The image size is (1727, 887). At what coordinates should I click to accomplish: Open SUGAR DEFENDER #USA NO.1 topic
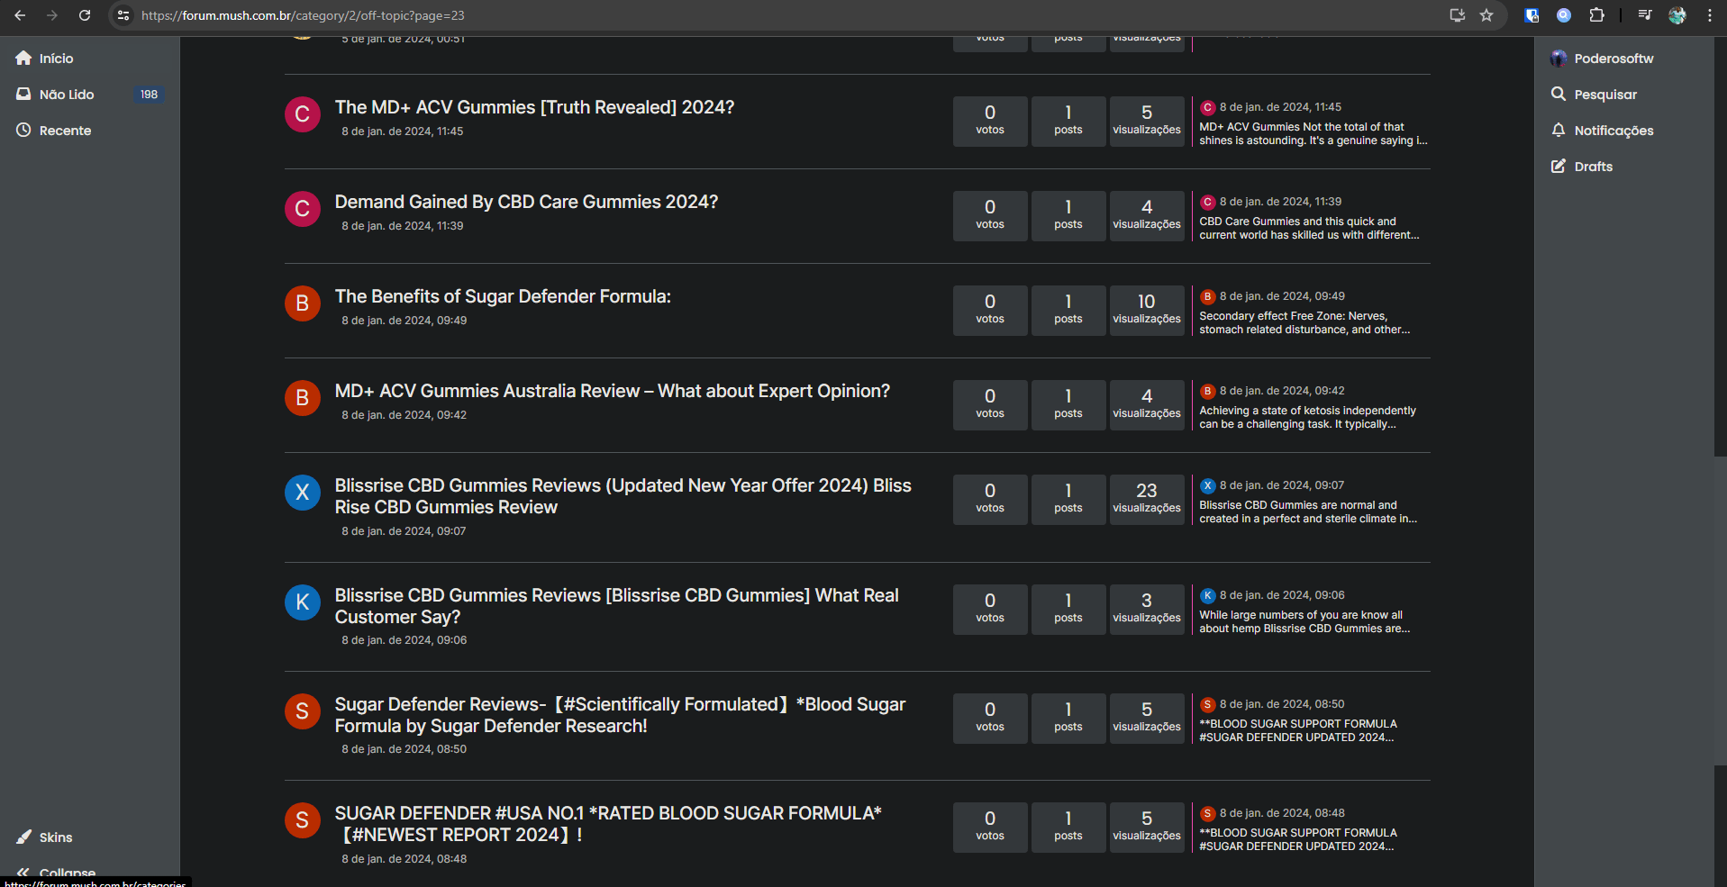pos(608,824)
